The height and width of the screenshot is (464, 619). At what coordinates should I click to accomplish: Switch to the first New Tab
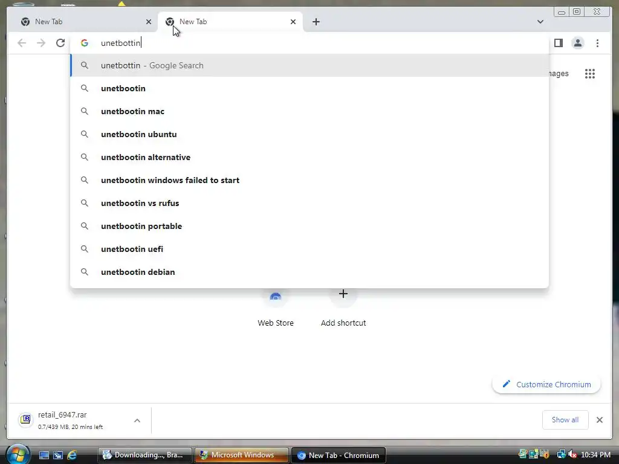[83, 22]
